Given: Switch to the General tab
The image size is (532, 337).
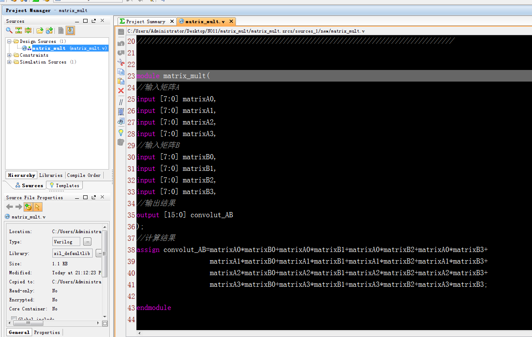Looking at the screenshot, I should tap(19, 332).
